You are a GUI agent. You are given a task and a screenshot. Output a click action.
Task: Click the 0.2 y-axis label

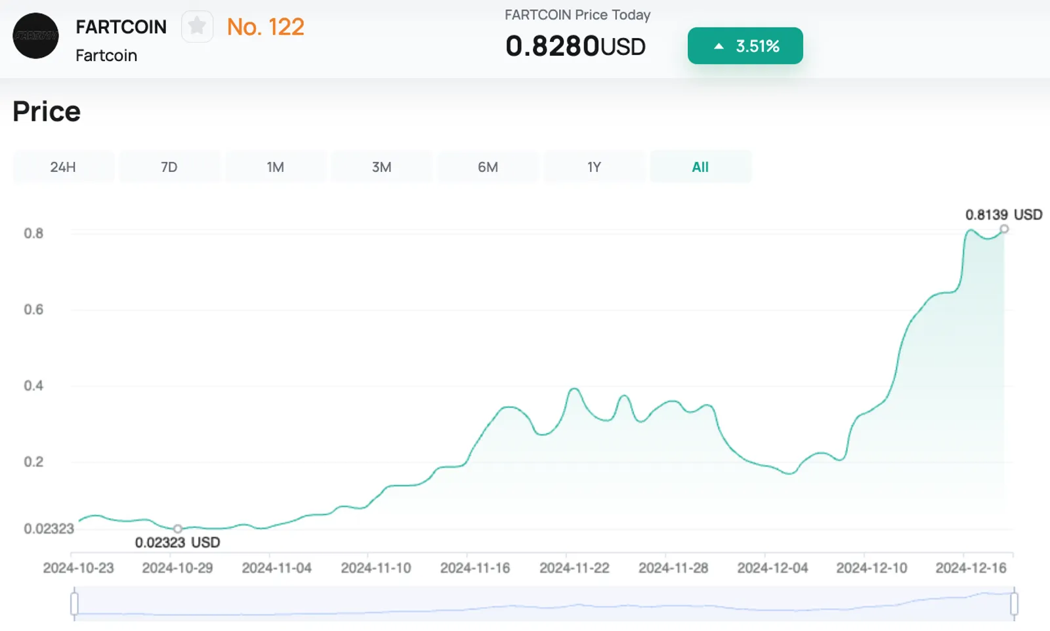pyautogui.click(x=33, y=462)
